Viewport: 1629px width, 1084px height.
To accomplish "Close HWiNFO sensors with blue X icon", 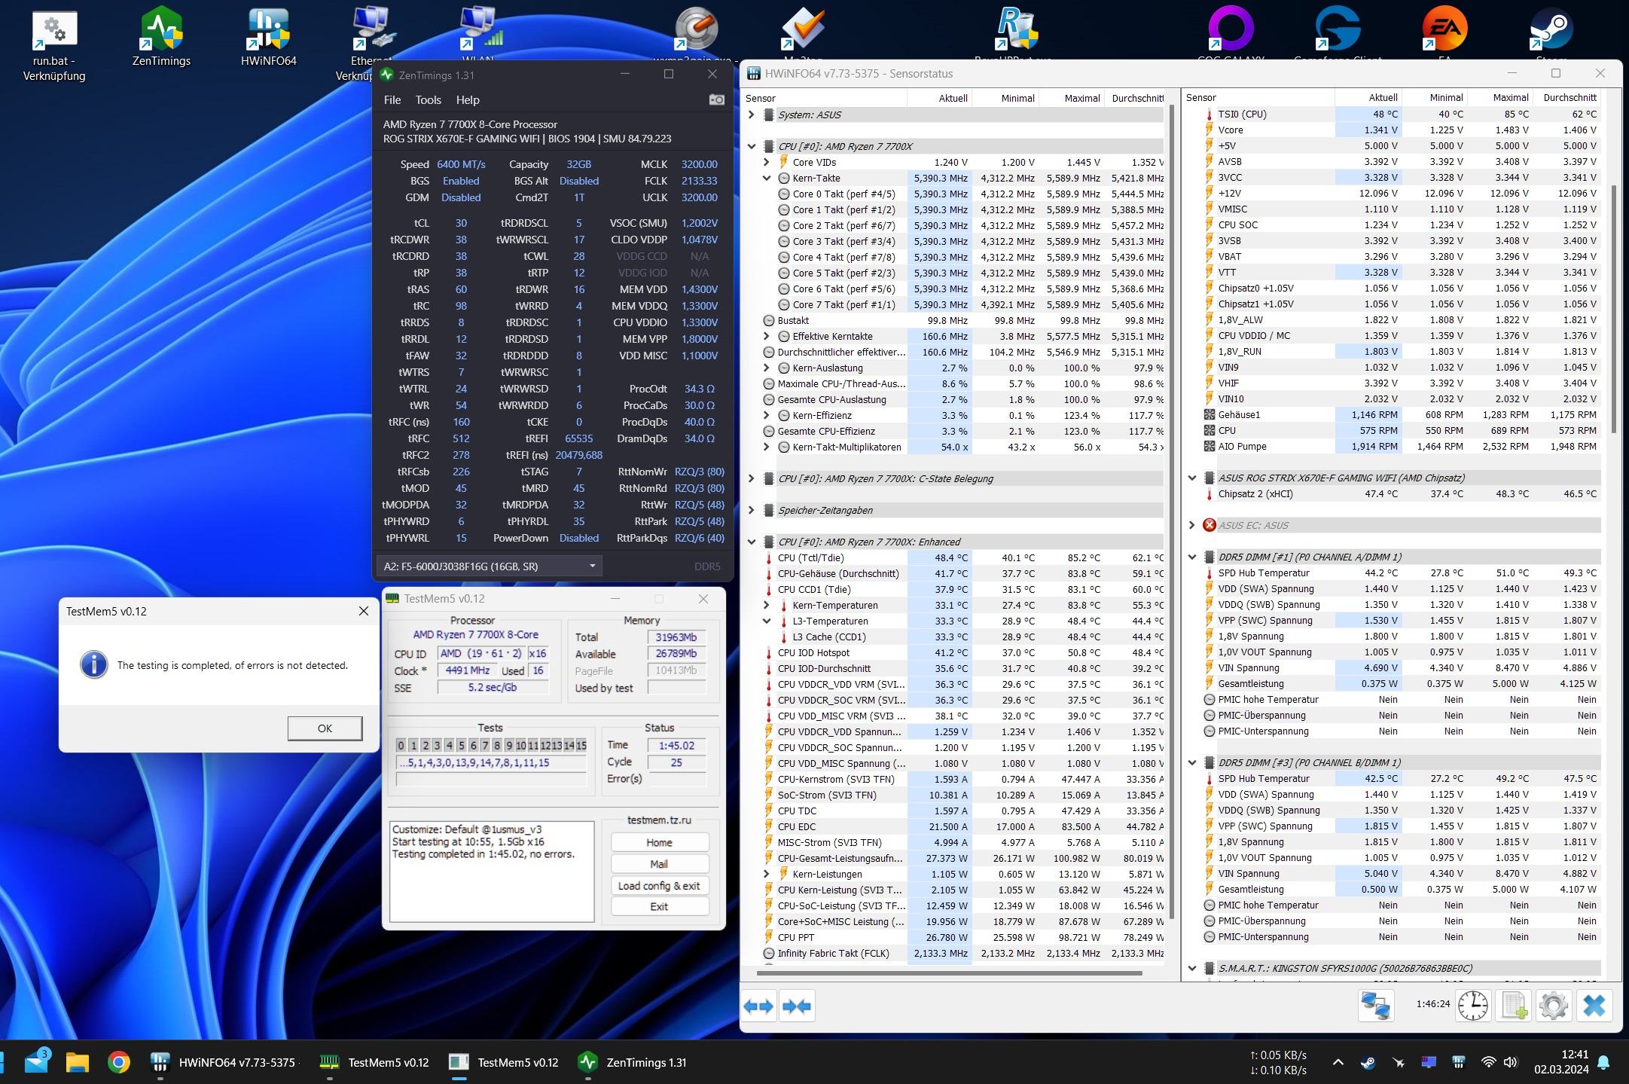I will pyautogui.click(x=1594, y=1006).
